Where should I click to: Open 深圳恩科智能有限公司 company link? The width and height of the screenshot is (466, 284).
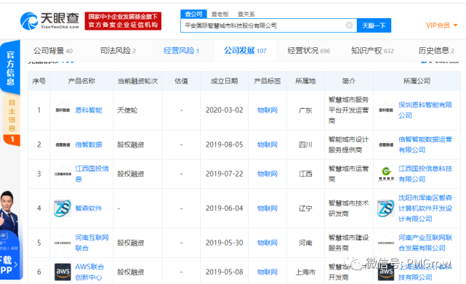tap(425, 110)
